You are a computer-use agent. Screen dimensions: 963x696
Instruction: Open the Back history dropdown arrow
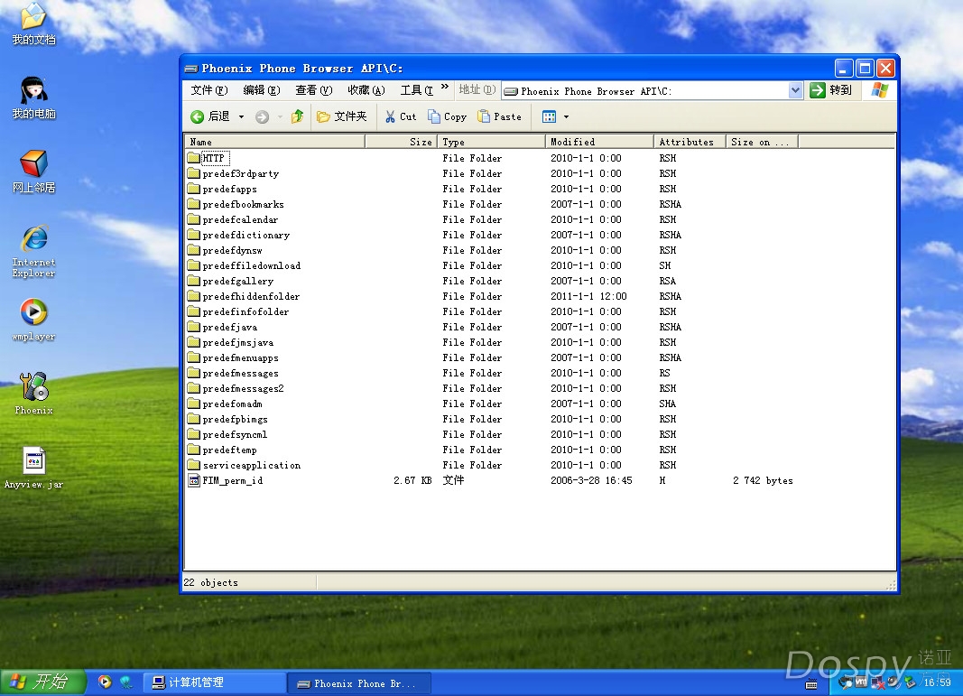241,116
